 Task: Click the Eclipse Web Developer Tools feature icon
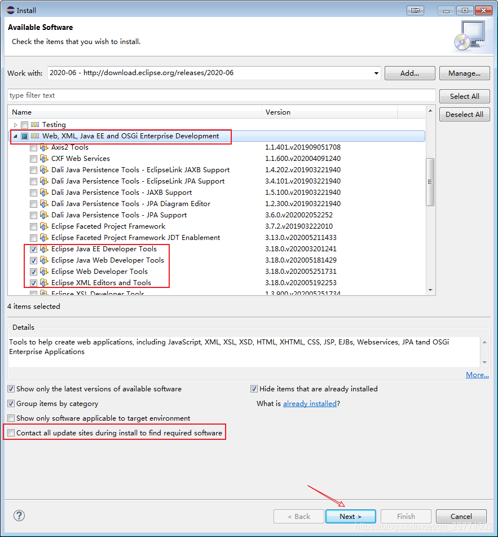(44, 272)
